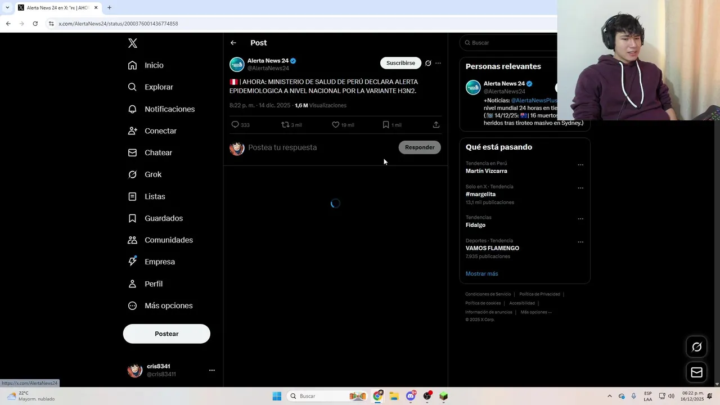The height and width of the screenshot is (405, 720).
Task: Expand footer Más opciones link
Action: 536,312
